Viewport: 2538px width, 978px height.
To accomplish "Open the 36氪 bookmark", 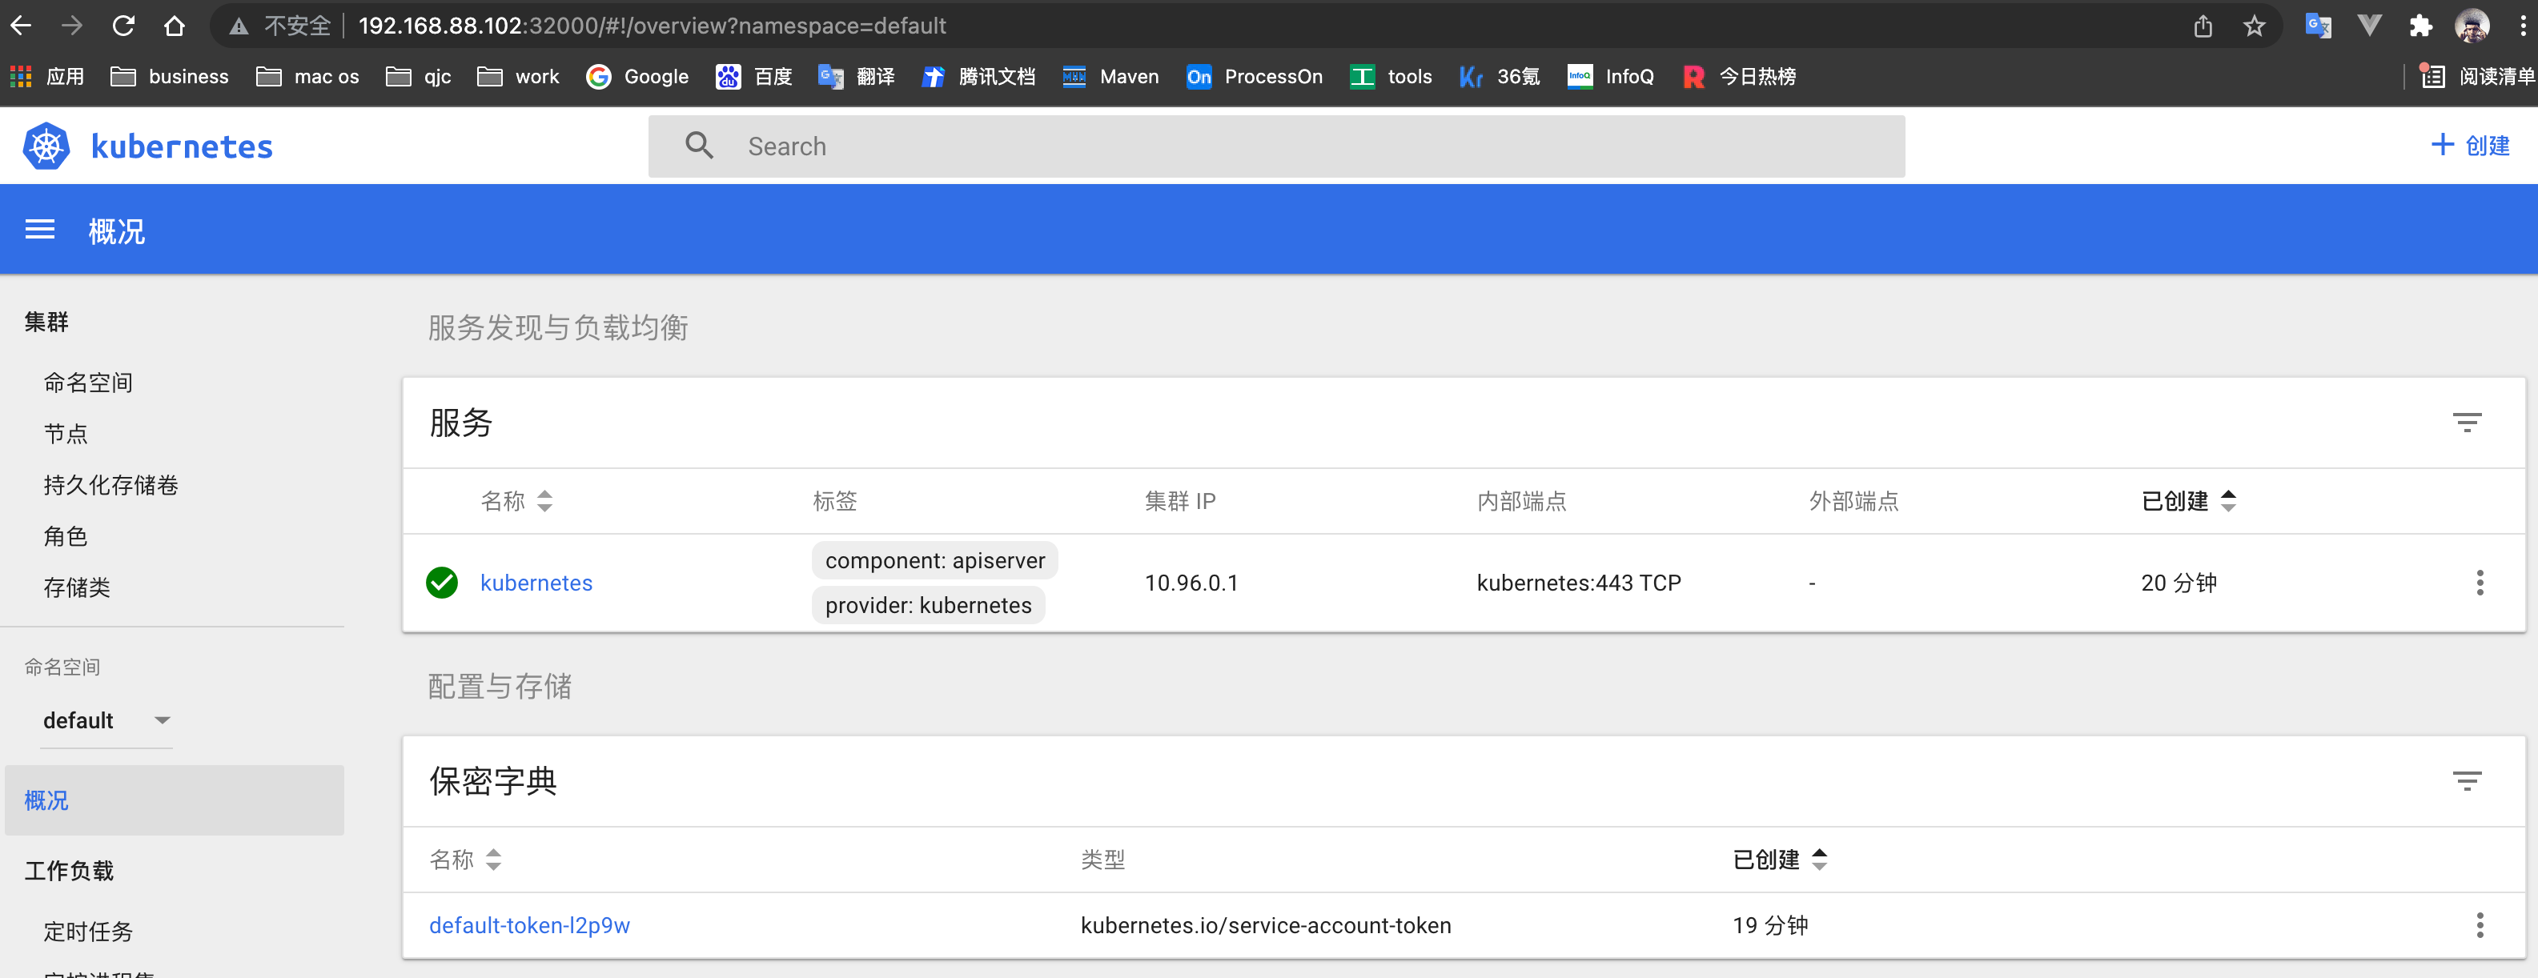I will click(1500, 77).
